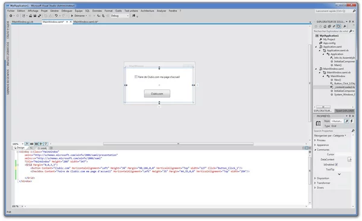The width and height of the screenshot is (362, 221).
Task: Show more Communes properties chevron
Action: [x=339, y=174]
